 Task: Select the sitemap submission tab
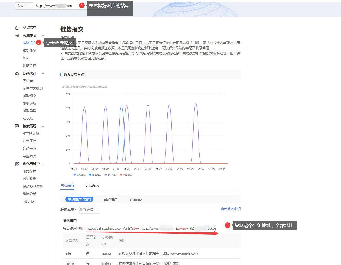coord(136,199)
